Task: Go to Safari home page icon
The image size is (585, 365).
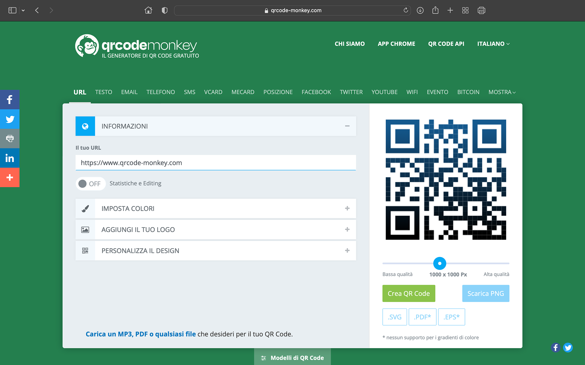Action: pos(148,10)
